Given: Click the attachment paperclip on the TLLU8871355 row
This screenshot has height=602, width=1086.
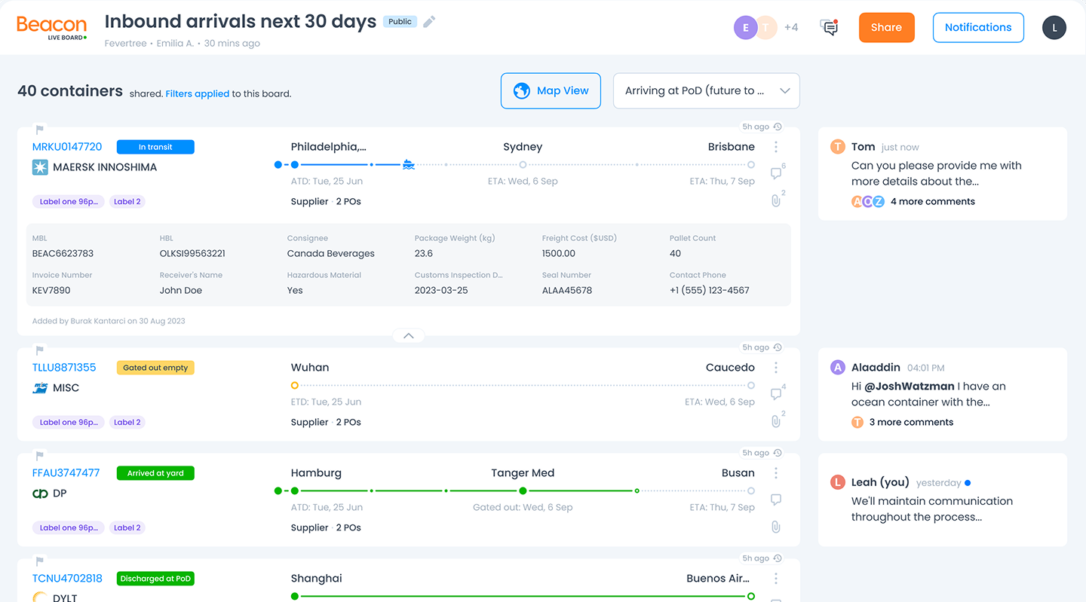Looking at the screenshot, I should [775, 421].
